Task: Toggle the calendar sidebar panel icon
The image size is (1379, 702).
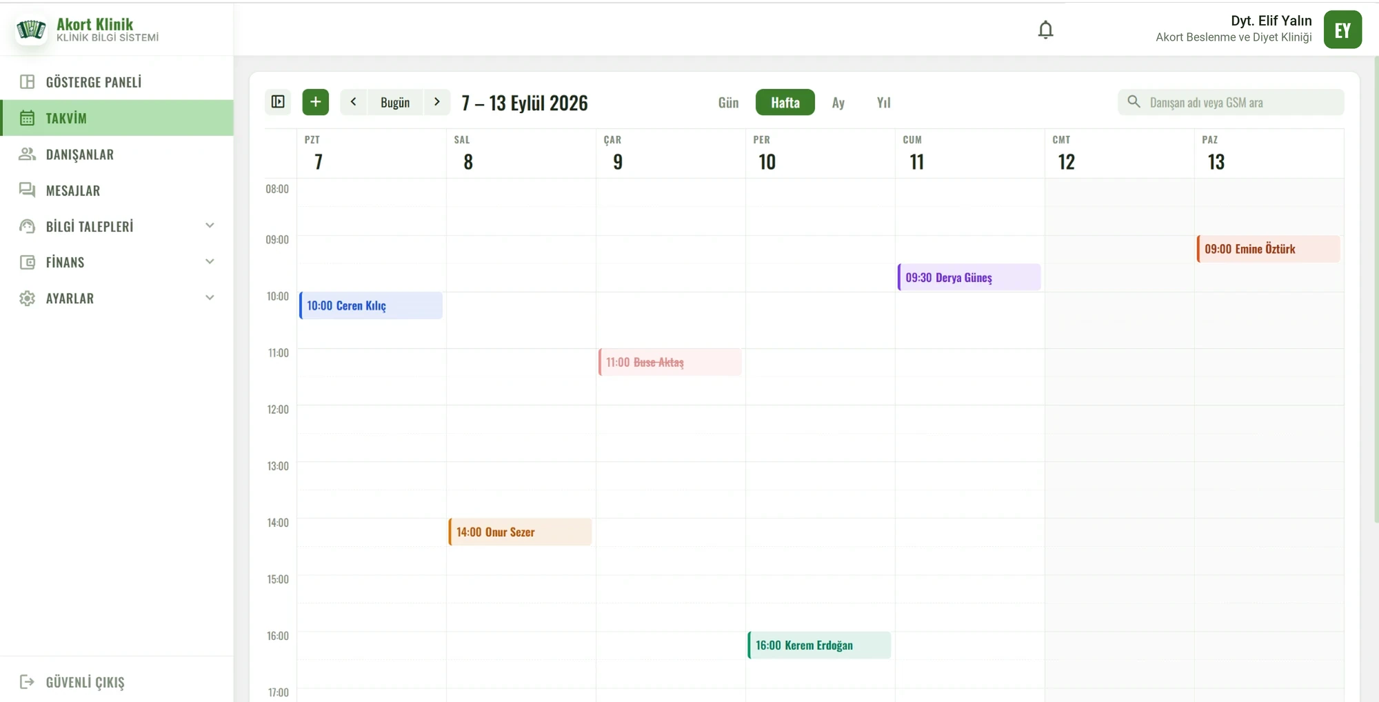Action: click(x=278, y=102)
